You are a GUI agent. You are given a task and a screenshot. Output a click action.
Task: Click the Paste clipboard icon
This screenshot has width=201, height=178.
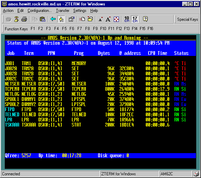coord(43,19)
